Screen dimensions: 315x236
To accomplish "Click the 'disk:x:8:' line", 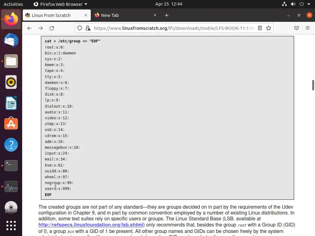I will click(55, 94).
